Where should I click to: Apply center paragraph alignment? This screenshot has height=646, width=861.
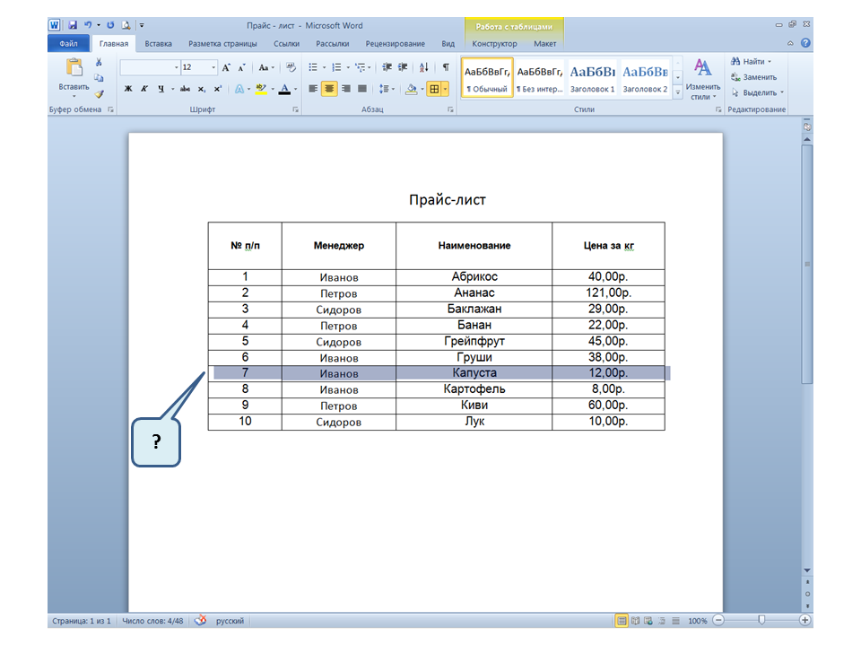pyautogui.click(x=329, y=89)
